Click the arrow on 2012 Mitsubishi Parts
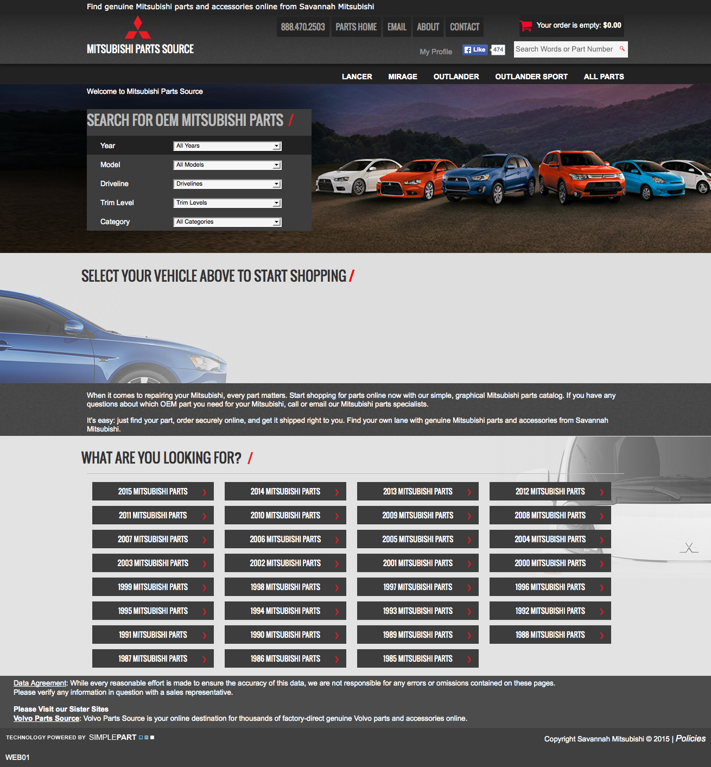The height and width of the screenshot is (767, 711). point(601,492)
